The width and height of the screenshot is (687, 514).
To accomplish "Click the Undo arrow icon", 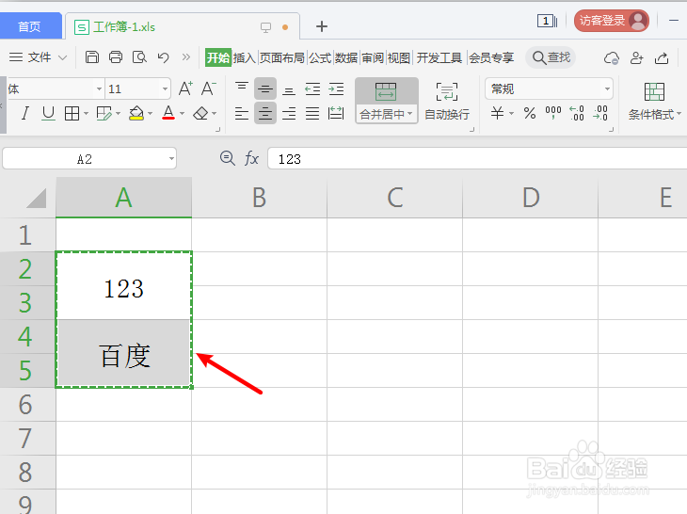I will point(163,57).
